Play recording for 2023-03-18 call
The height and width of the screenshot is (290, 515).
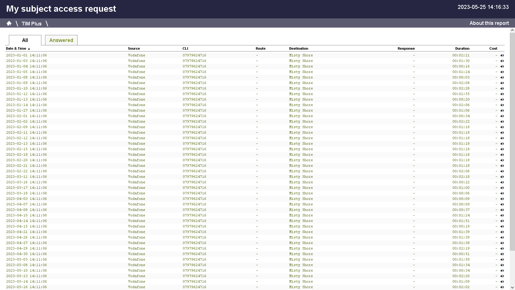[x=502, y=193]
